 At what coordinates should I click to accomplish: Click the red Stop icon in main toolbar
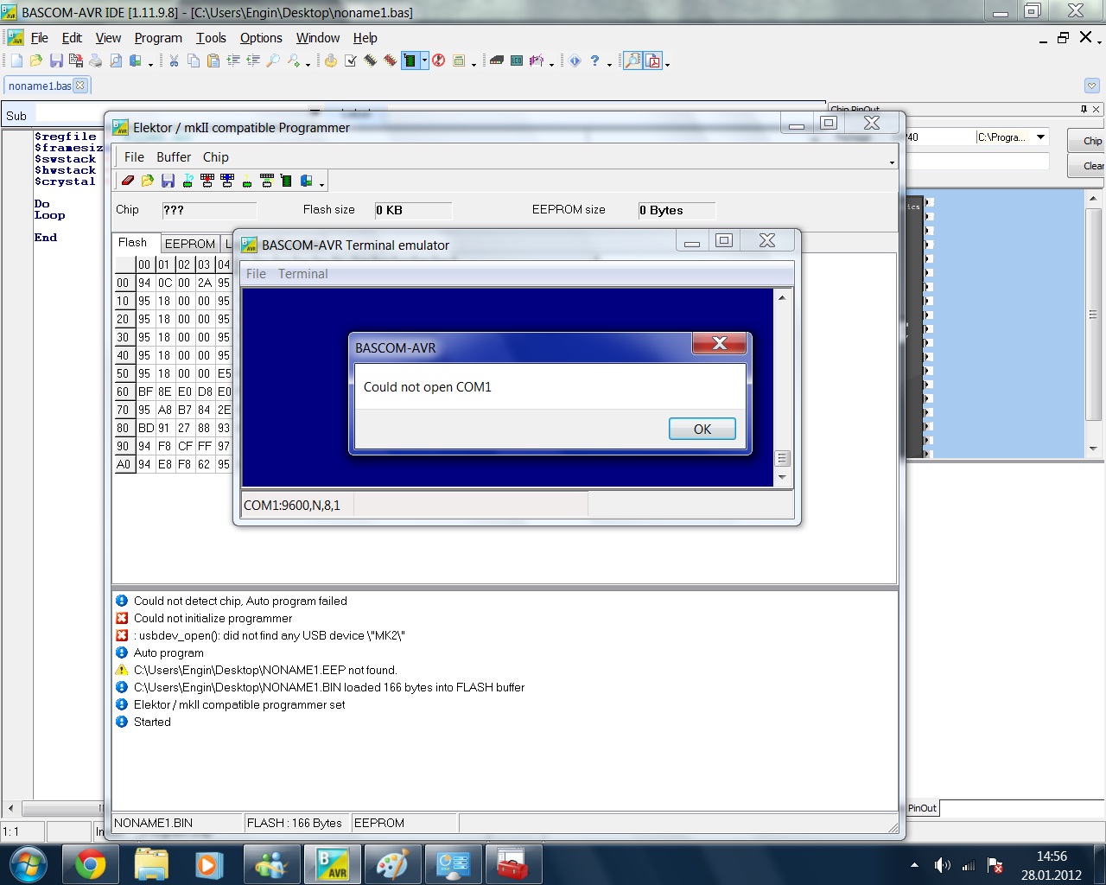coord(439,60)
